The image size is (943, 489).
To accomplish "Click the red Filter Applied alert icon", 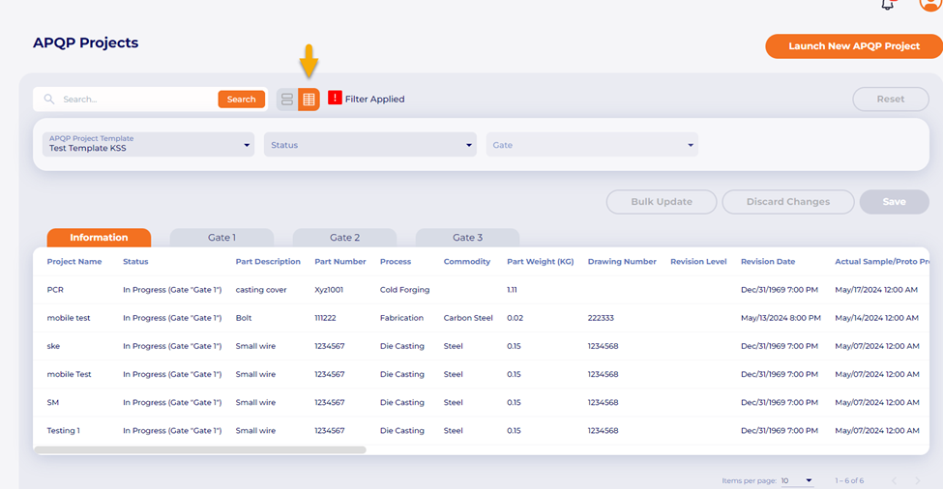I will pyautogui.click(x=335, y=98).
